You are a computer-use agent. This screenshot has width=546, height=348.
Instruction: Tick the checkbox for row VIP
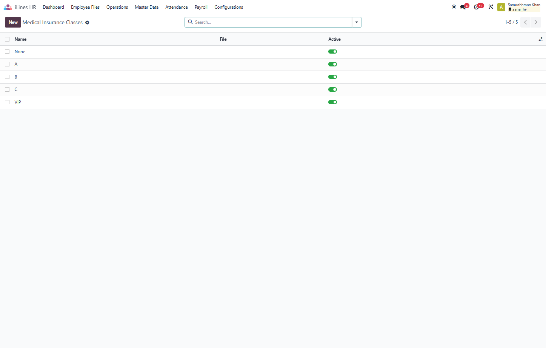(x=7, y=102)
